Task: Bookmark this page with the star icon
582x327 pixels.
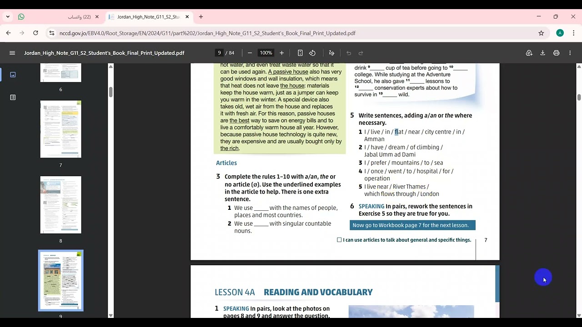Action: coord(541,33)
